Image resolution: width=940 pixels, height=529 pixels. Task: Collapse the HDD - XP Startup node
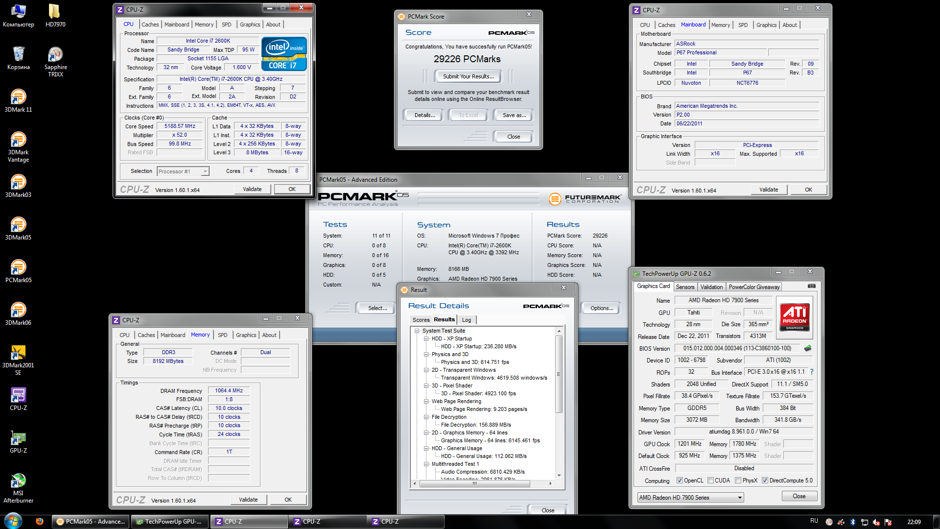coord(426,339)
